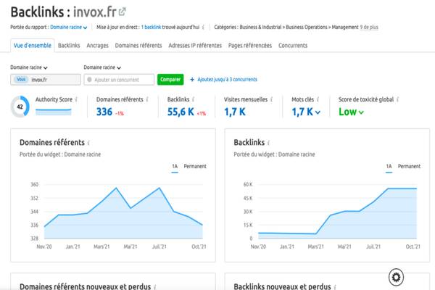Select 1A range in Backlinks chart

click(389, 167)
